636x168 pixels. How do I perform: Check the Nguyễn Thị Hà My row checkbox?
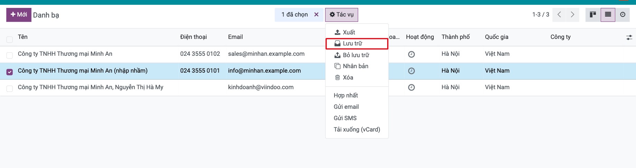point(10,89)
